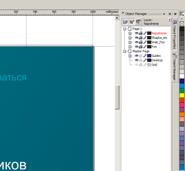The height and width of the screenshot is (171, 185).
Task: Close the Object Manager docker
Action: tap(170, 14)
